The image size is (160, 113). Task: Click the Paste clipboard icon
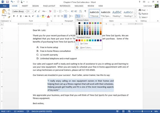4,12
